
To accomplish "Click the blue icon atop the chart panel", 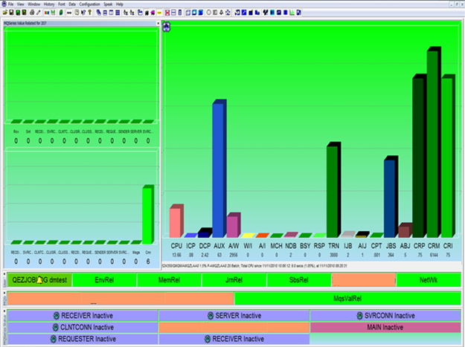I will tap(167, 27).
